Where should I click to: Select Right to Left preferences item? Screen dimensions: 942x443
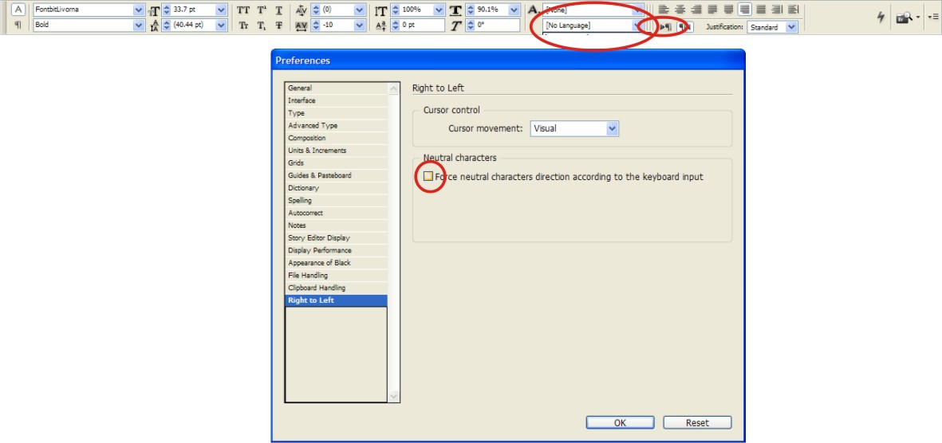coord(336,300)
